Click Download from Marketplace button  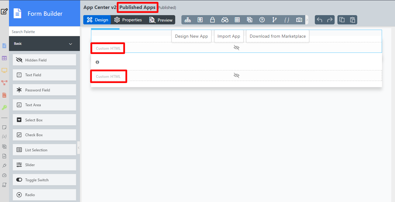(278, 36)
